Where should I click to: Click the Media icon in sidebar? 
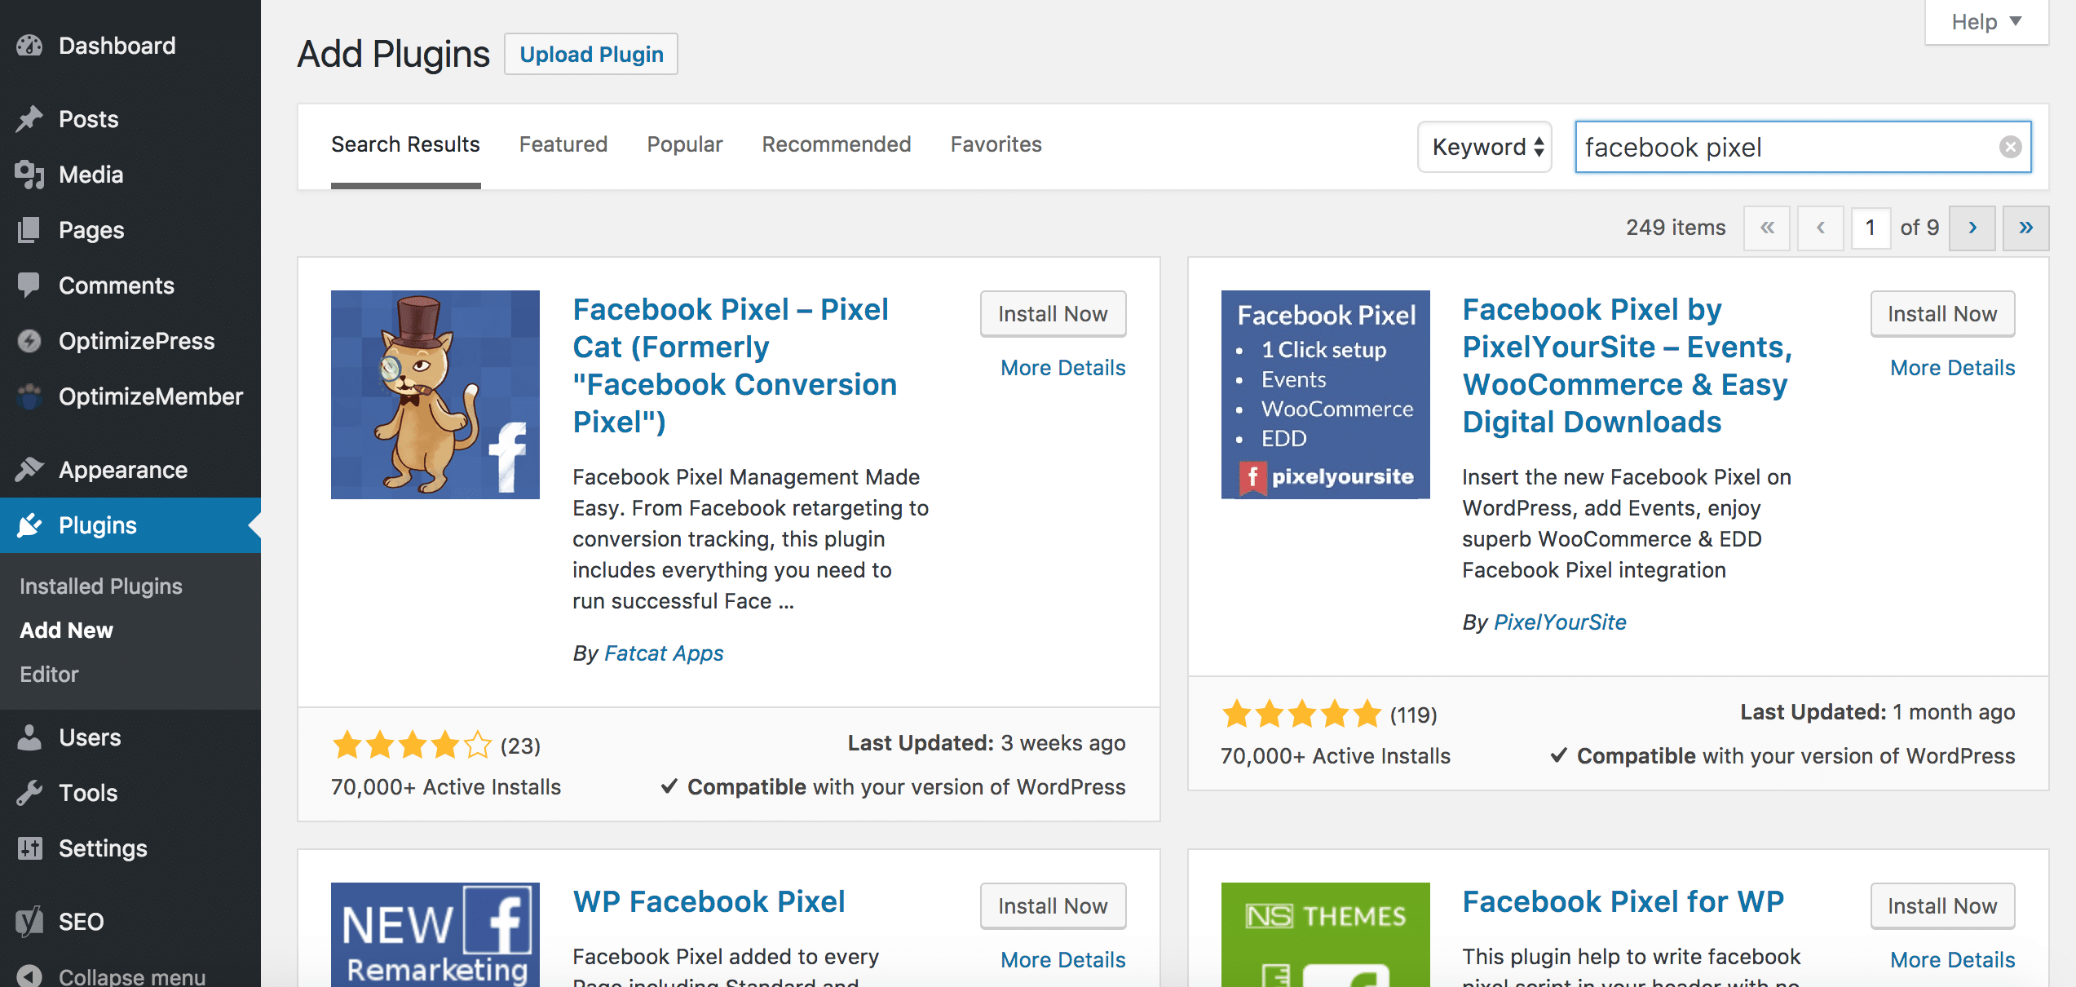[x=29, y=175]
